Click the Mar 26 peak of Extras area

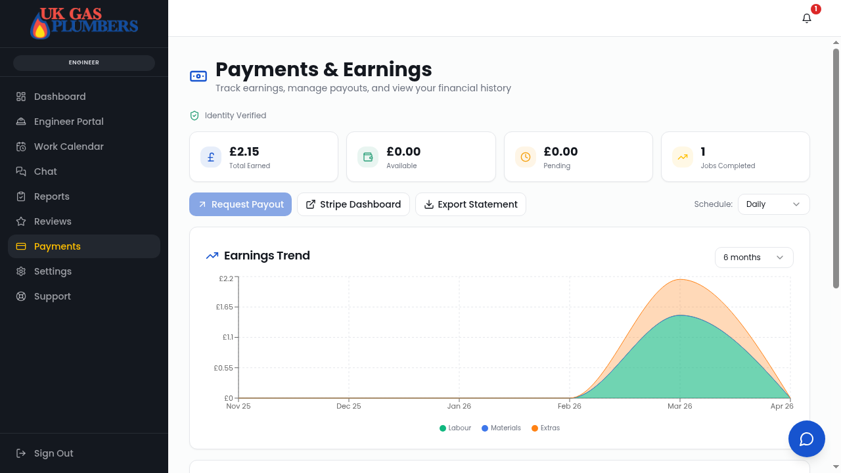(x=681, y=280)
